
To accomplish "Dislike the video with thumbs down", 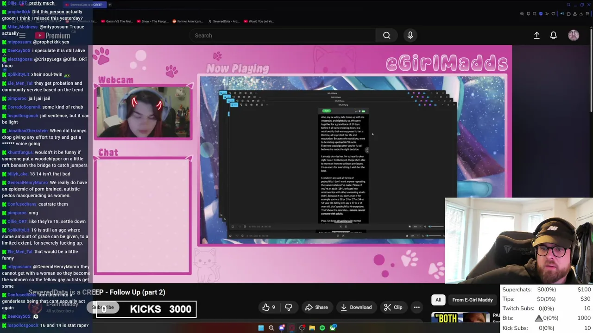I will pyautogui.click(x=289, y=307).
